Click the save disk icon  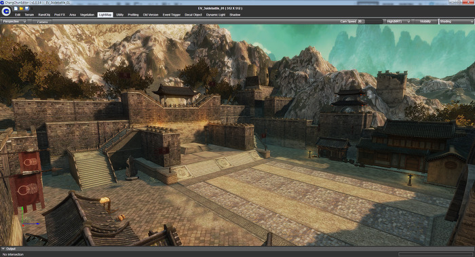pos(26,8)
